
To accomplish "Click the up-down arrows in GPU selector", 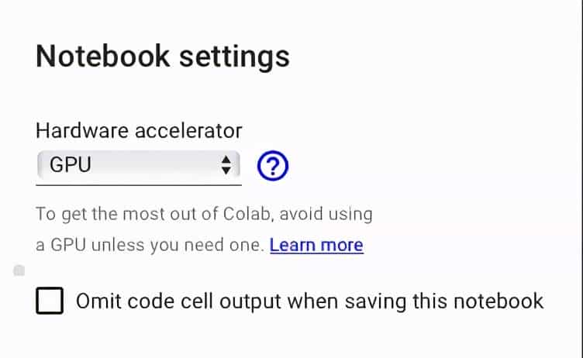I will coord(226,164).
